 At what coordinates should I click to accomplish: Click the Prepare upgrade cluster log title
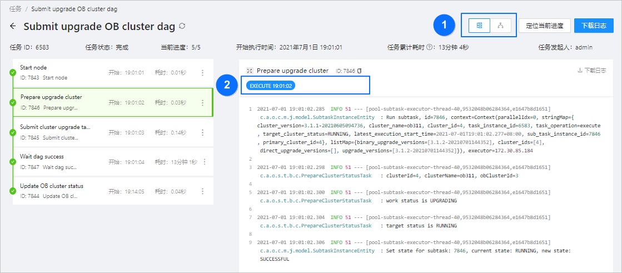coord(292,71)
